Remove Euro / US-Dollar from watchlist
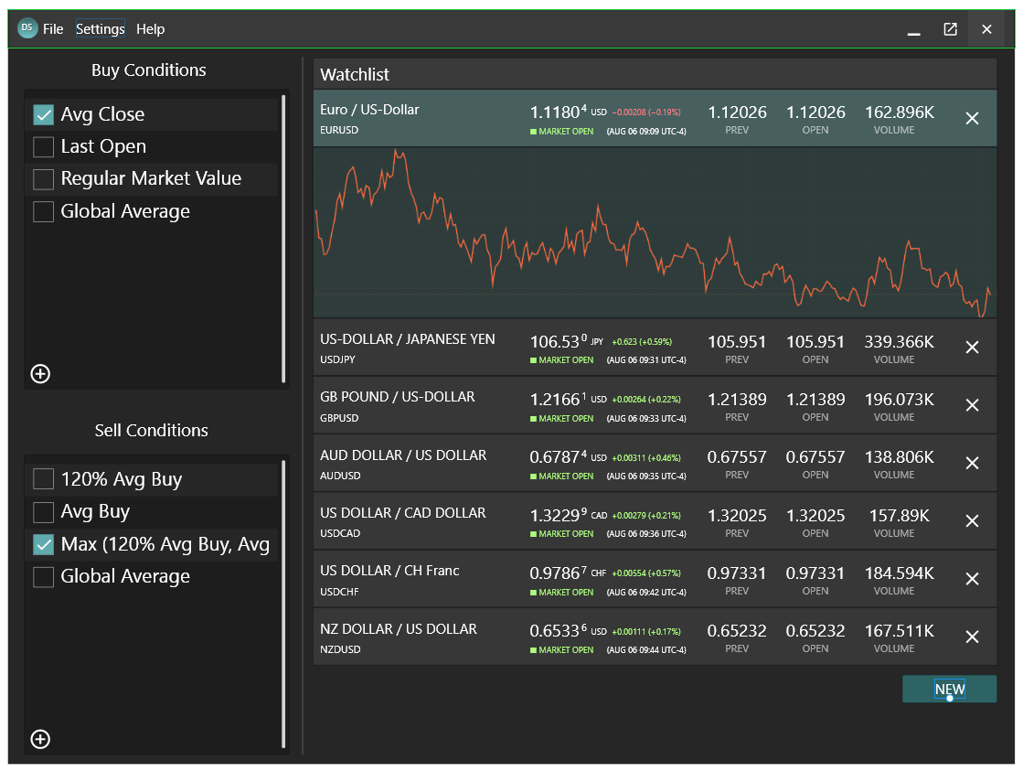Viewport: 1023px width, 771px height. [x=972, y=118]
